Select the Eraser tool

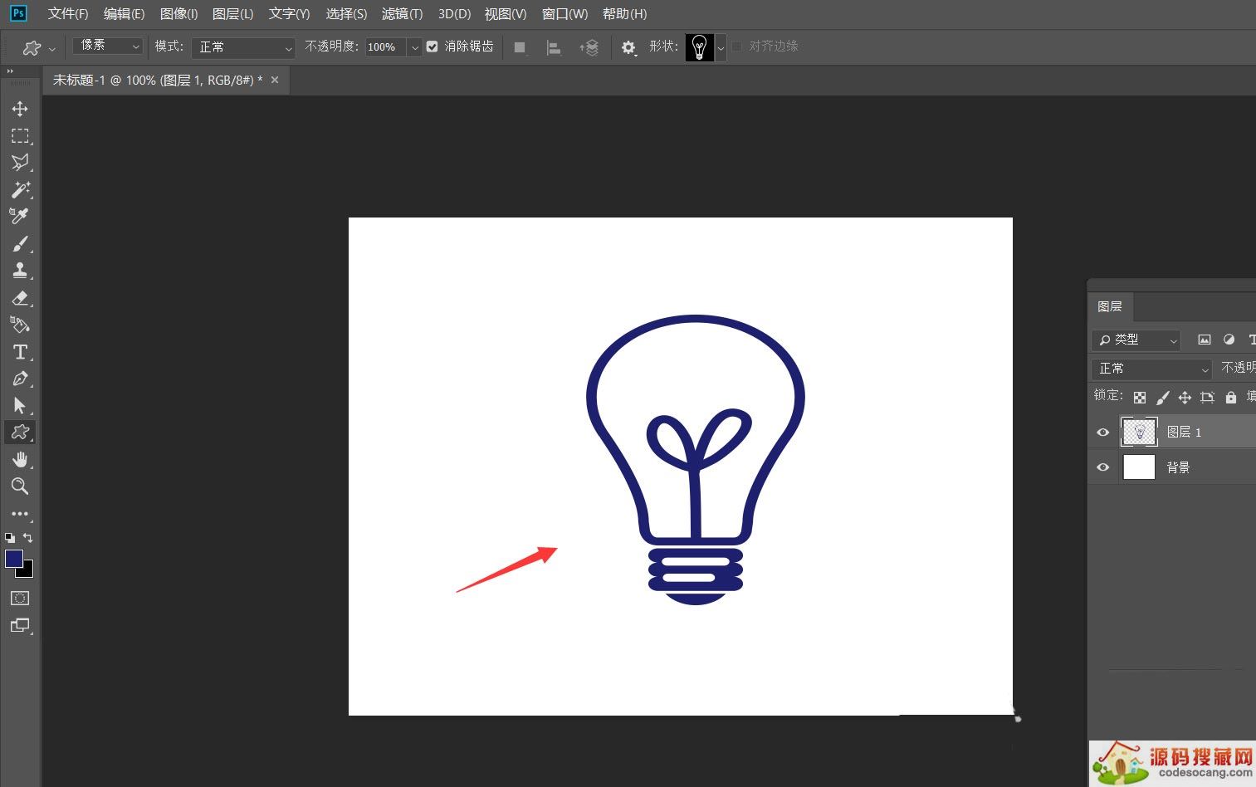pyautogui.click(x=20, y=297)
